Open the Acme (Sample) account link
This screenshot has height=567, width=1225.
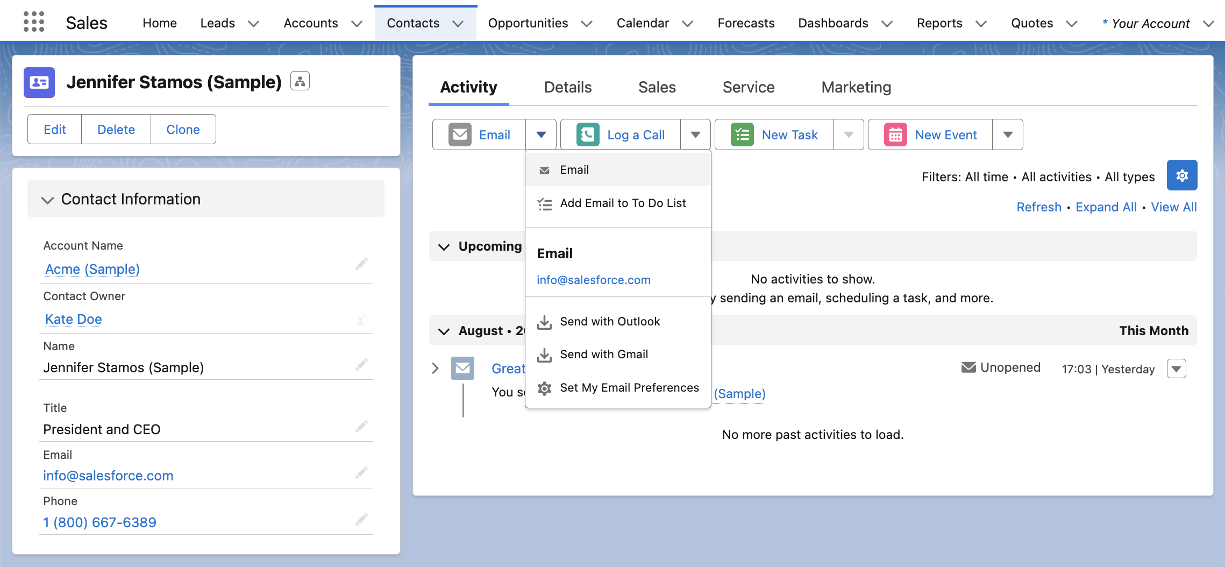click(x=92, y=269)
